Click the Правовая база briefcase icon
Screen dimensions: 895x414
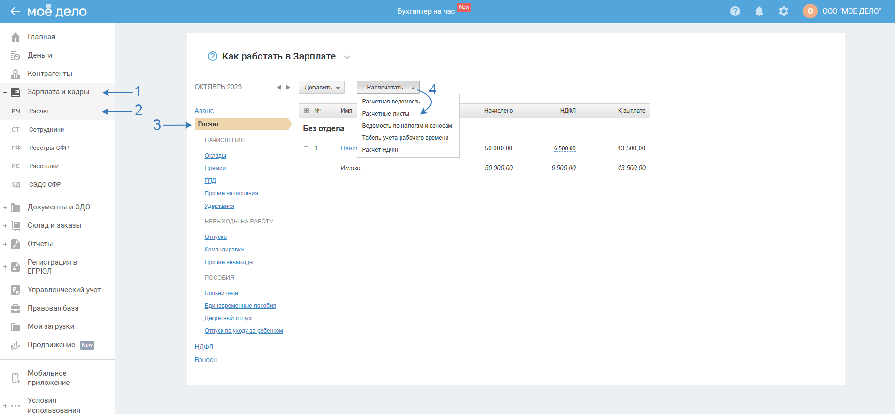tap(15, 309)
